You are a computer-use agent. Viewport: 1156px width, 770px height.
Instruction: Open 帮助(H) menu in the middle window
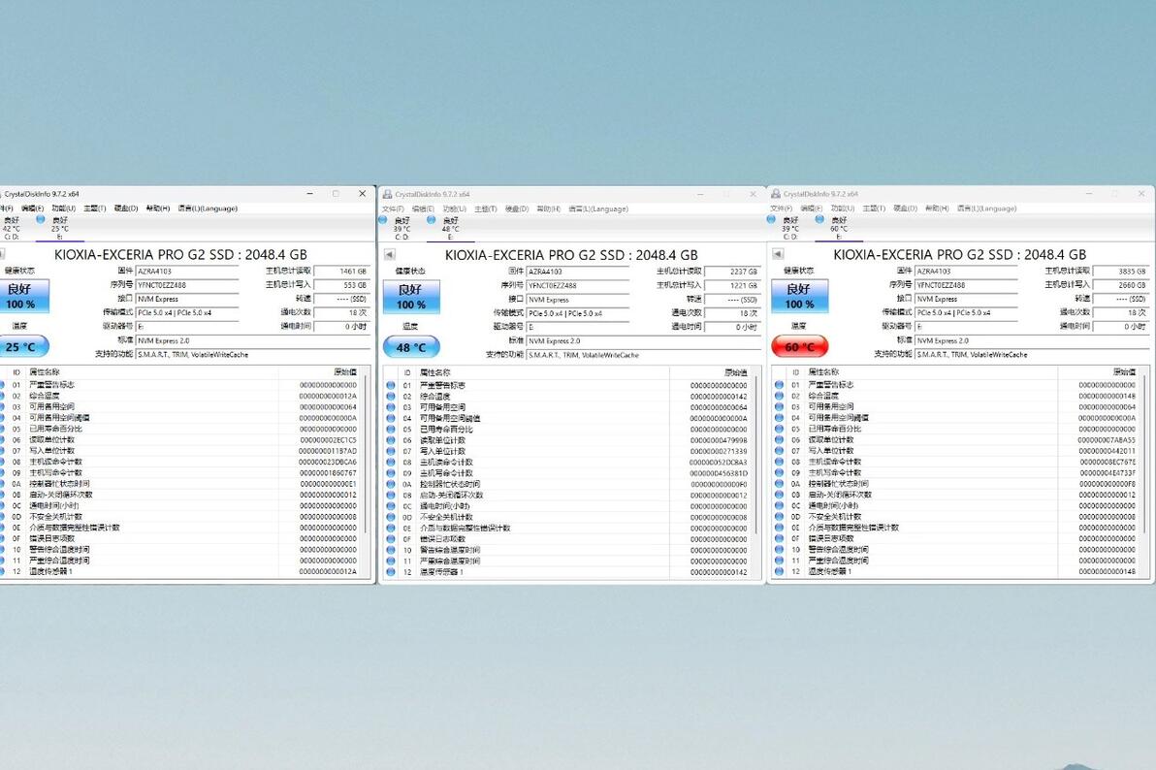(x=549, y=209)
